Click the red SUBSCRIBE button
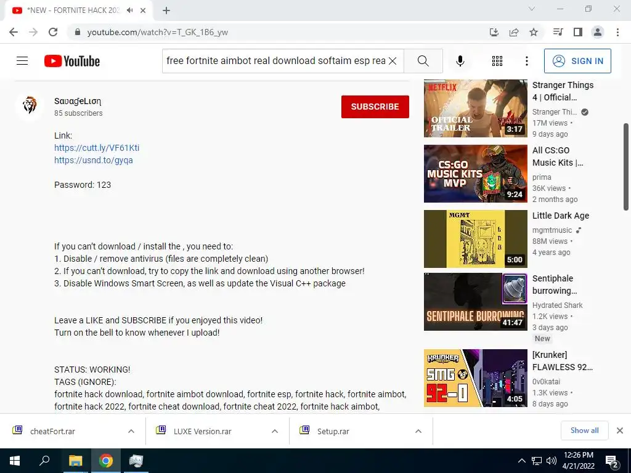Image resolution: width=631 pixels, height=473 pixels. click(x=375, y=107)
